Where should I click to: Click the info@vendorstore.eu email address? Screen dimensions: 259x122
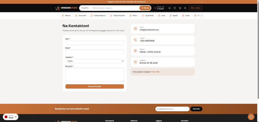[149, 30]
